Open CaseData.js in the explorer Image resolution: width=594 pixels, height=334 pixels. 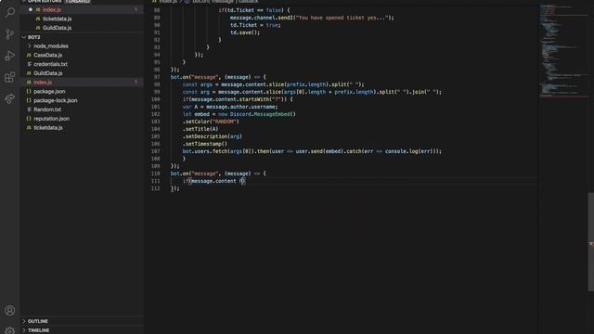(x=47, y=55)
